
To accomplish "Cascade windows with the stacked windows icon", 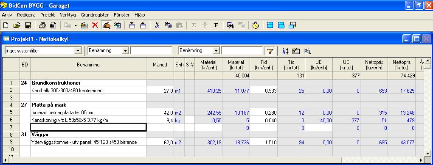I will click(292, 25).
